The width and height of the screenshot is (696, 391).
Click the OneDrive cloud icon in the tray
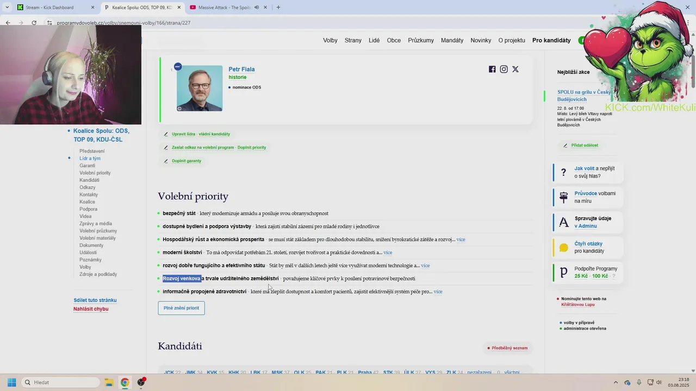[x=627, y=382]
